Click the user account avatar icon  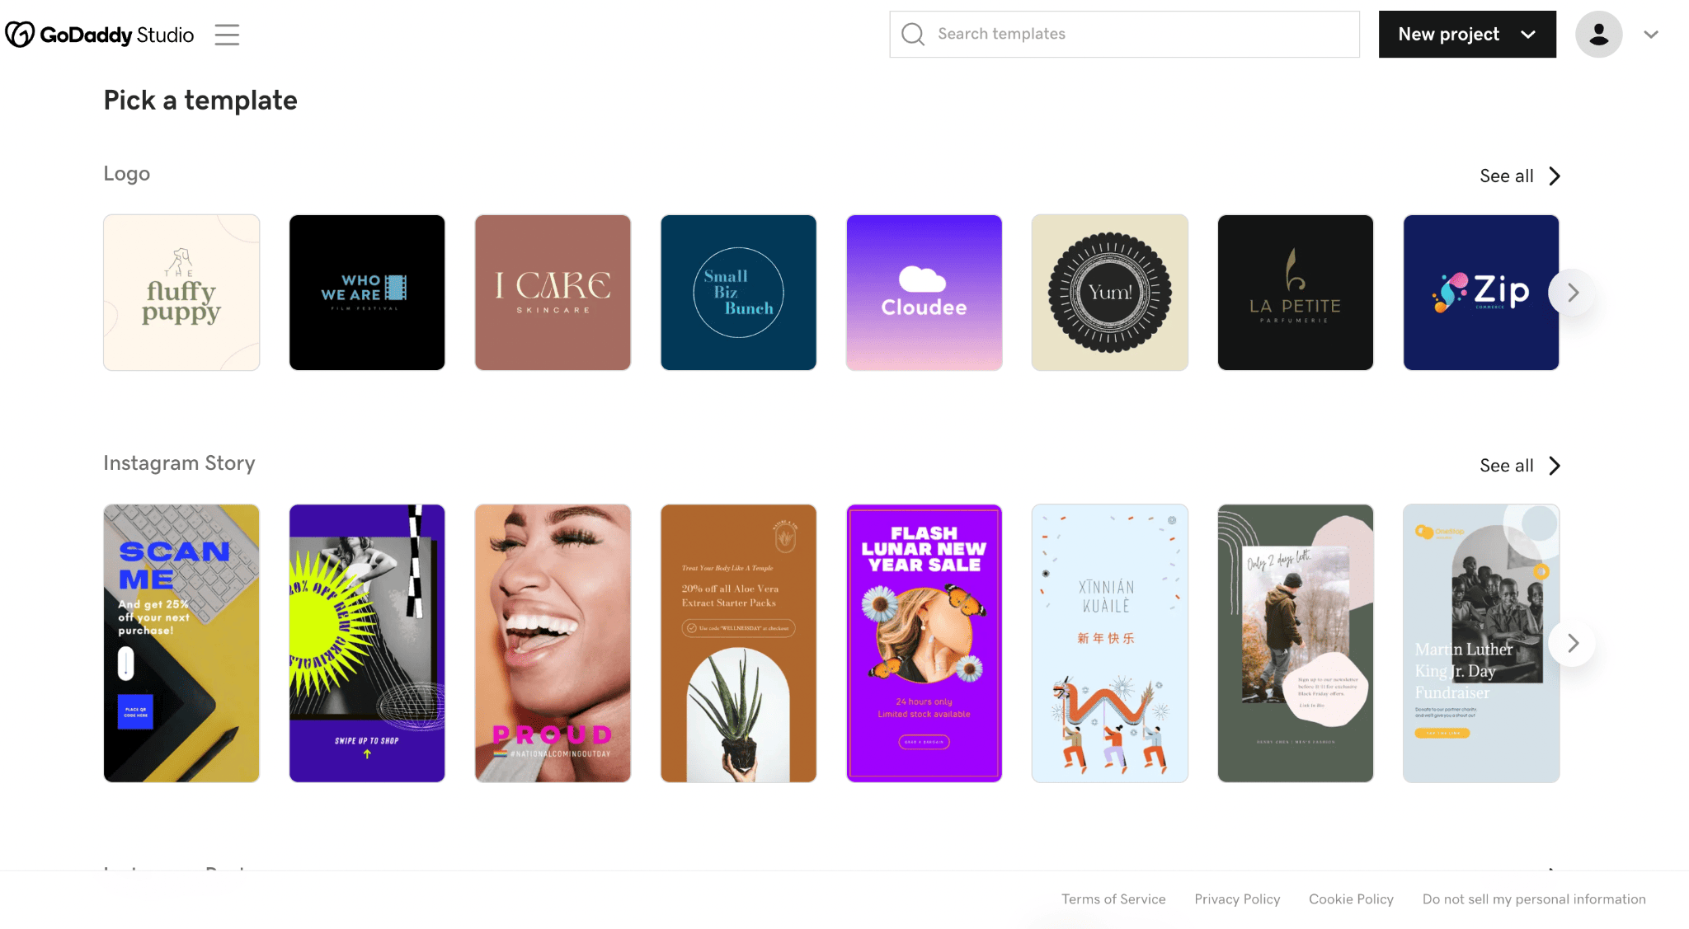tap(1597, 33)
